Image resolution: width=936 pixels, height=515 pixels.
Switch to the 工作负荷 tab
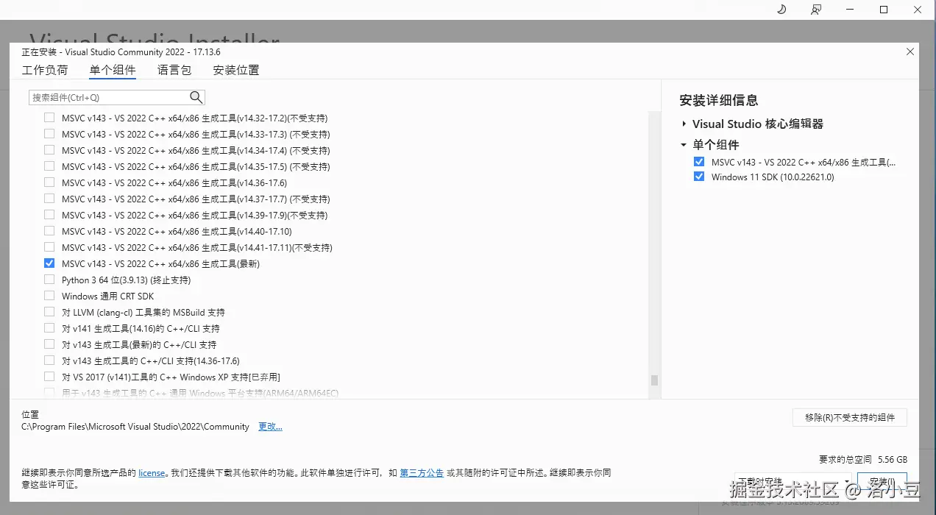coord(45,70)
